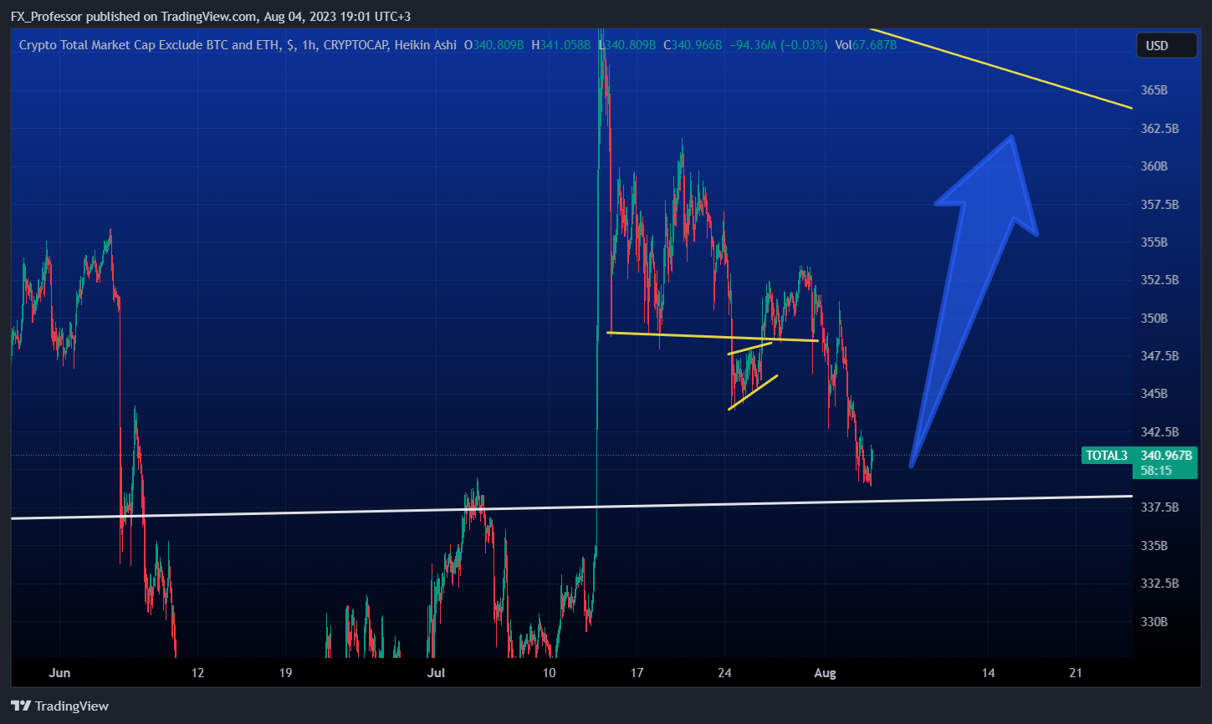1212x724 pixels.
Task: Click the 365B price axis label
Action: [x=1155, y=90]
